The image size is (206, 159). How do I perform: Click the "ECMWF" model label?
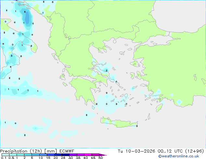coord(67,151)
